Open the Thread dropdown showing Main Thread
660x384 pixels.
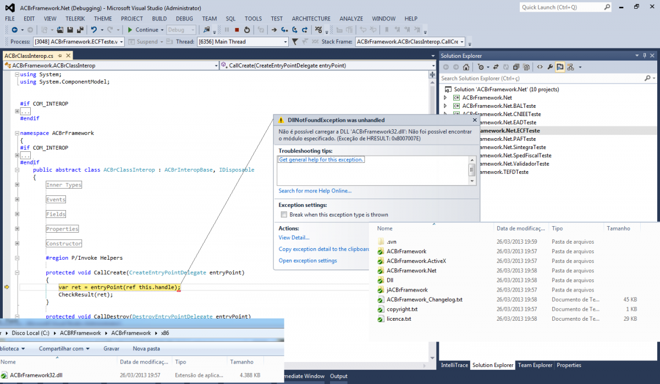coord(285,42)
